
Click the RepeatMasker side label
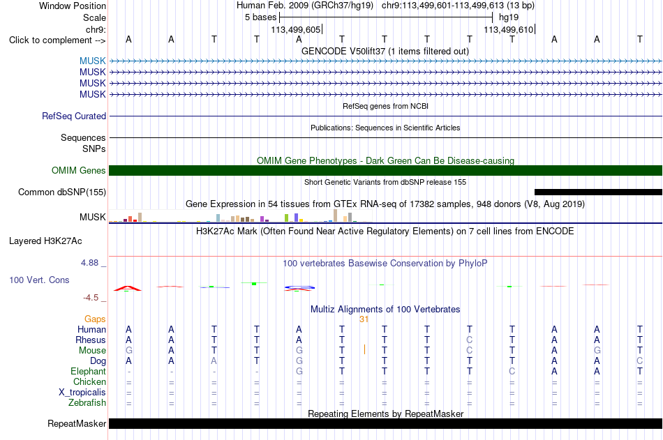point(77,423)
